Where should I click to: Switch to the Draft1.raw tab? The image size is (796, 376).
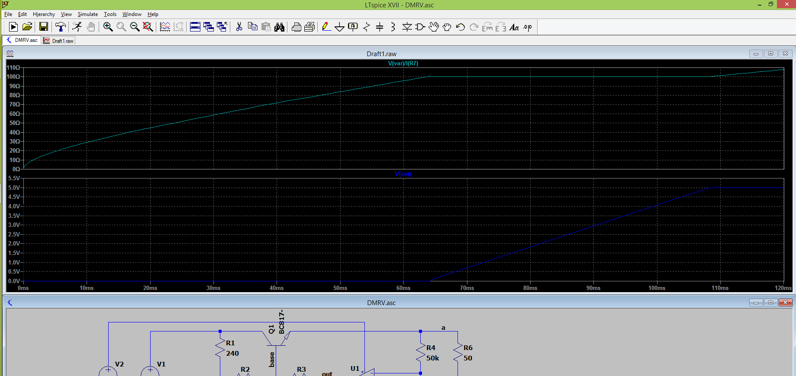[x=58, y=41]
